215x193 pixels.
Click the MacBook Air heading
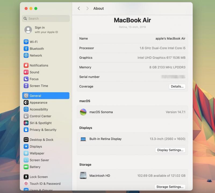[132, 20]
